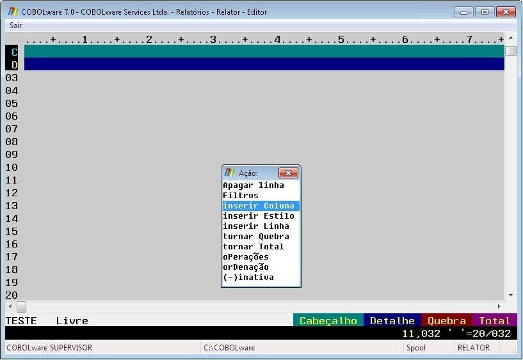The image size is (523, 360).
Task: Click the blue Detalhe legend label
Action: [392, 321]
